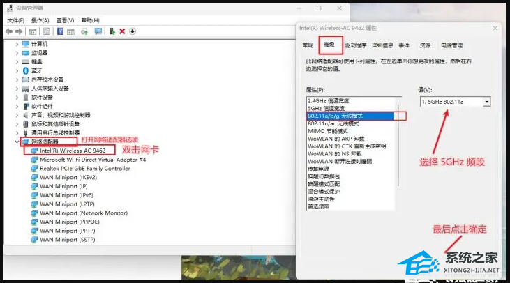Image resolution: width=510 pixels, height=283 pixels.
Task: Scan for hardware changes using the monitor icon
Action: coord(98,31)
